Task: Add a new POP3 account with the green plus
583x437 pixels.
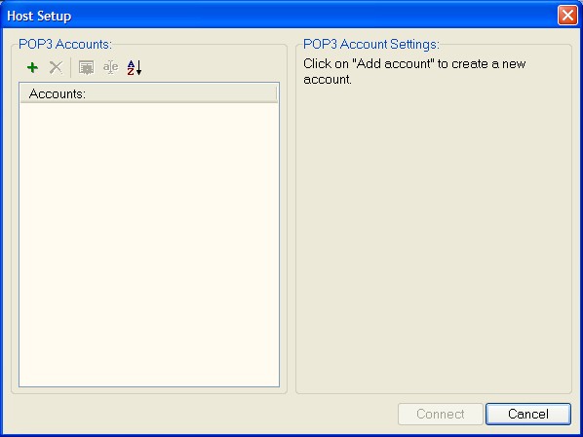Action: pyautogui.click(x=33, y=67)
